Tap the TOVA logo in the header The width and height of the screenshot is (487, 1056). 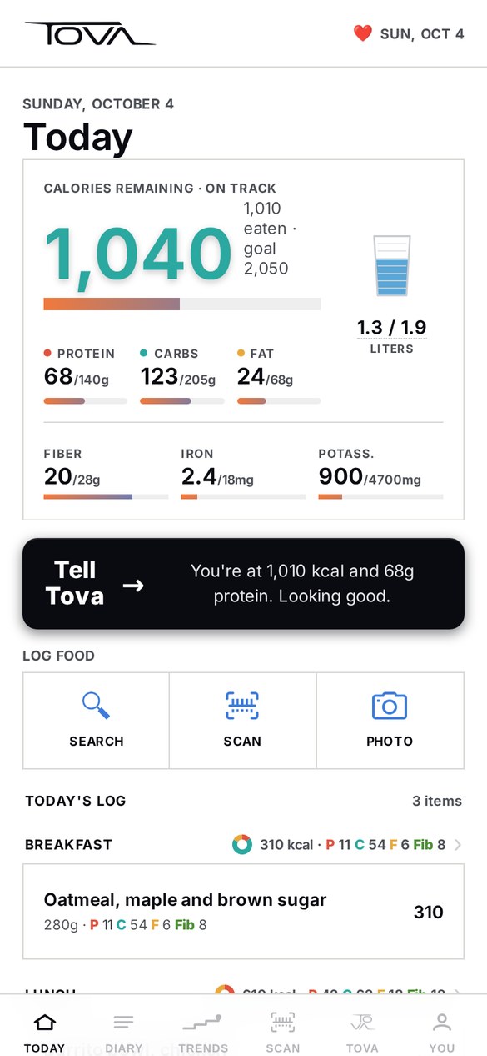pyautogui.click(x=90, y=33)
